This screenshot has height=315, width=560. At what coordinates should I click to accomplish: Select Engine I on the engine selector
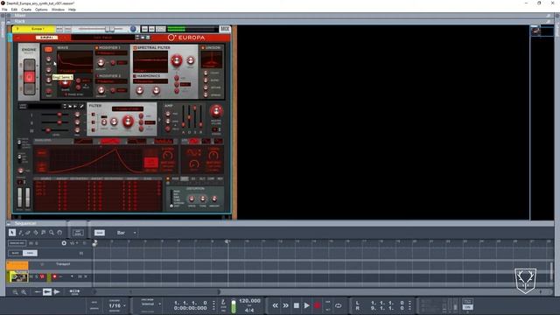29,66
